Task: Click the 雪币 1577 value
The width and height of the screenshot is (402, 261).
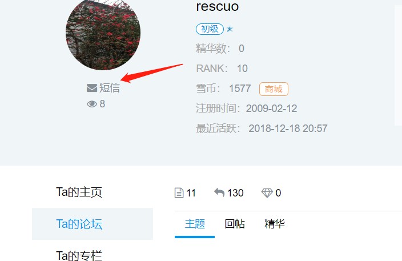Action: tap(240, 89)
